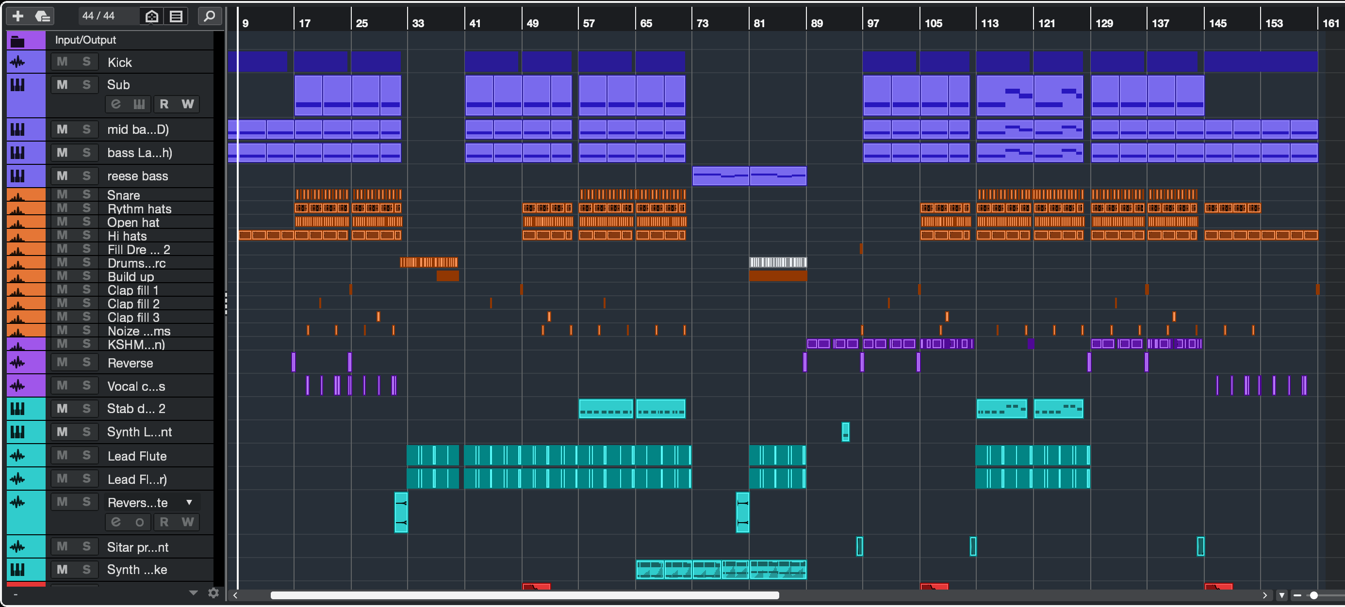
Task: Click scroll left arrow of timeline
Action: click(x=235, y=595)
